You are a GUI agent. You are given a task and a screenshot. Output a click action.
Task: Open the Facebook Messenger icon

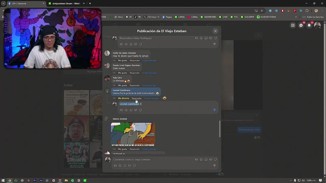point(301,25)
